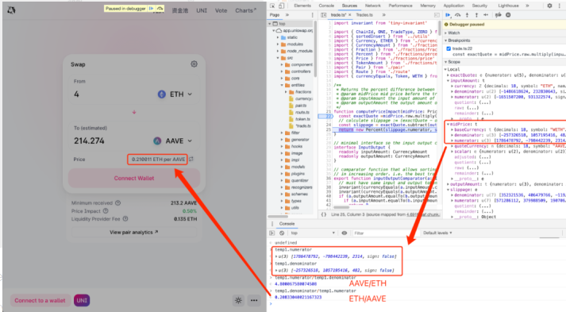Image resolution: width=566 pixels, height=312 pixels.
Task: Click the UNI badge button
Action: pos(82,300)
